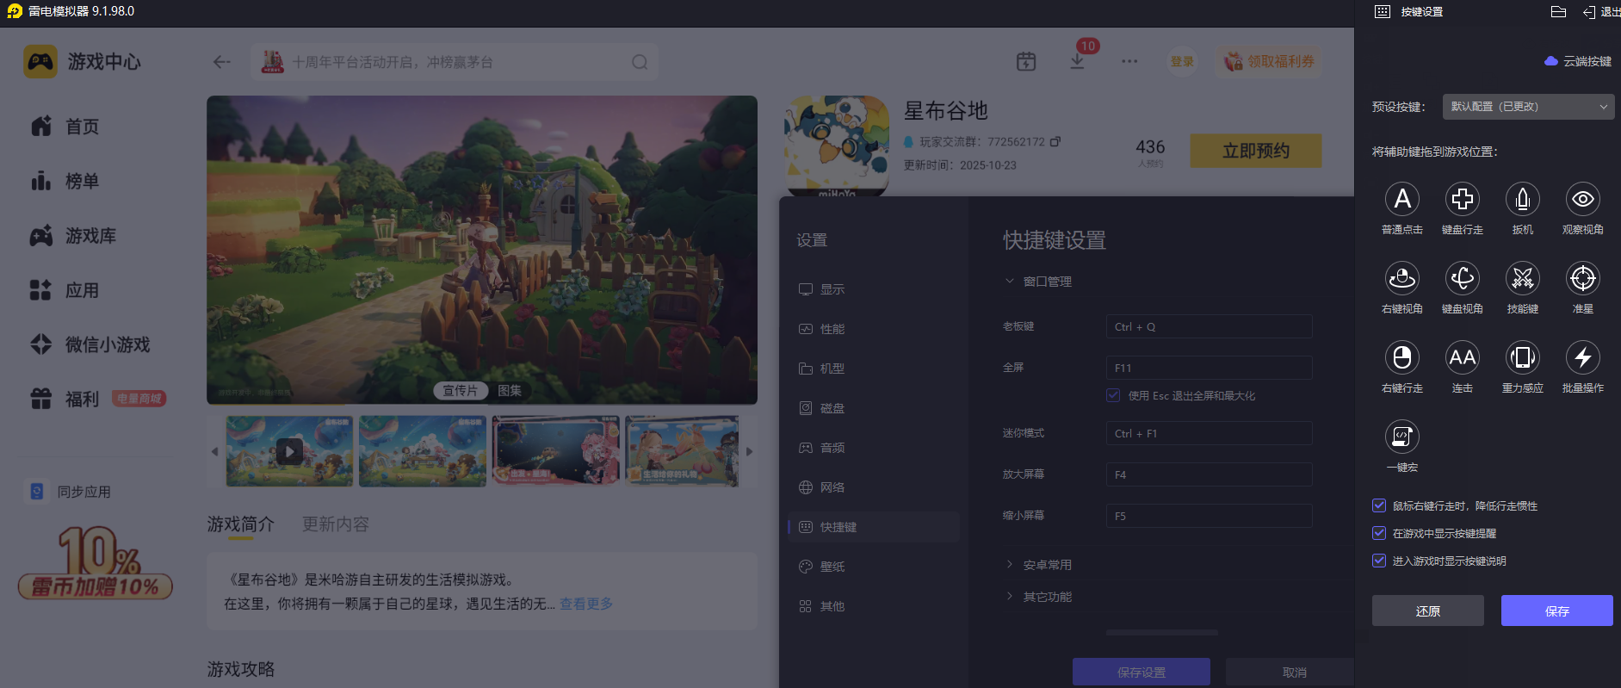Select the 观察视角 eye view icon

coord(1583,199)
